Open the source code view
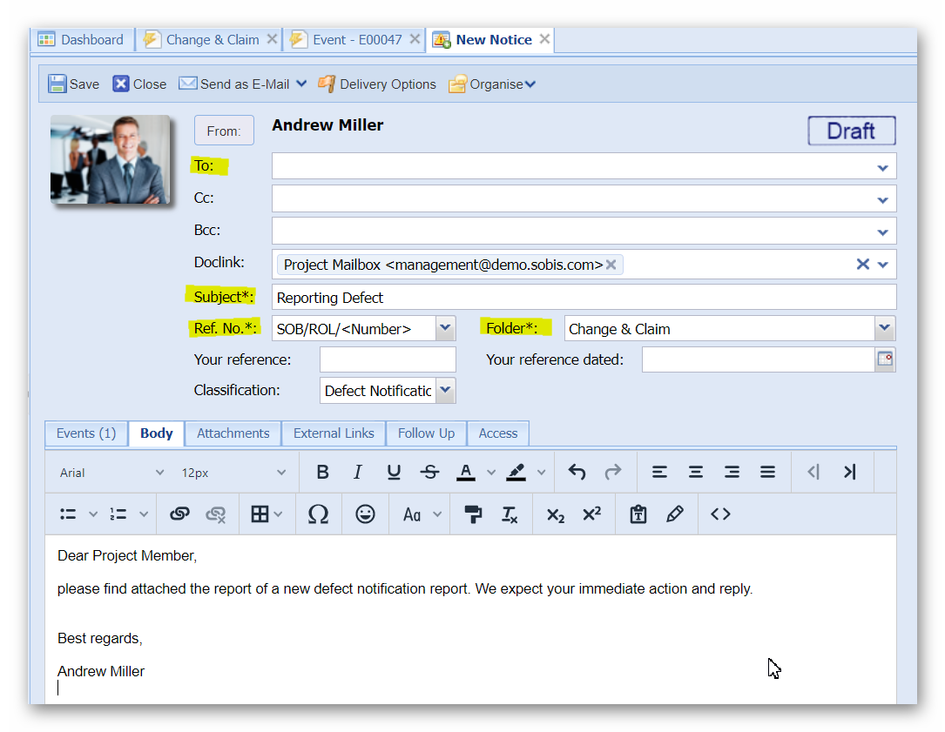 (x=720, y=514)
